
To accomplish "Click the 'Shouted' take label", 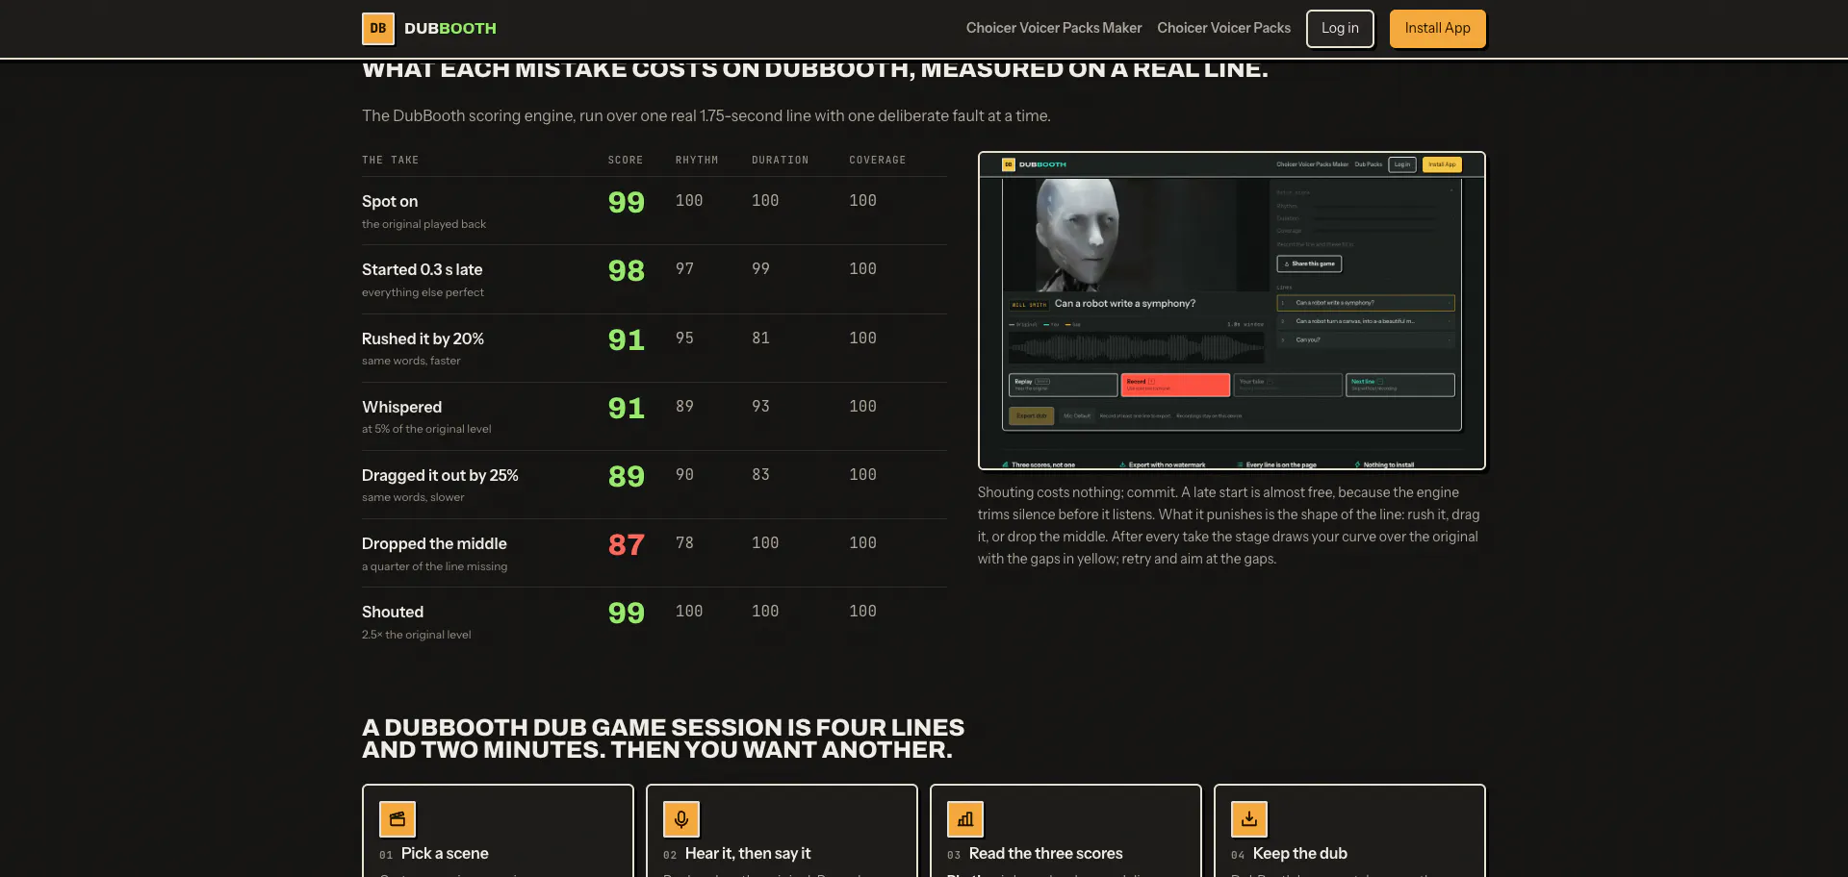I will click(x=393, y=612).
